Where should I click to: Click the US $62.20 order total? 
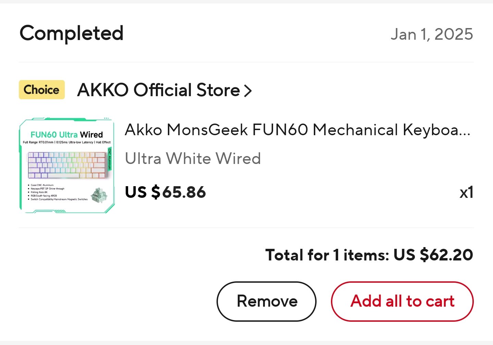point(433,255)
